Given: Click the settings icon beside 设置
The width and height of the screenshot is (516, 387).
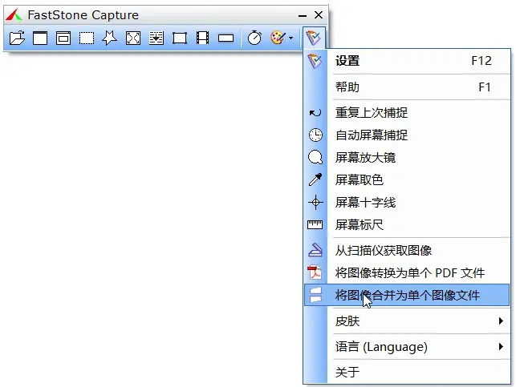Looking at the screenshot, I should tap(315, 61).
